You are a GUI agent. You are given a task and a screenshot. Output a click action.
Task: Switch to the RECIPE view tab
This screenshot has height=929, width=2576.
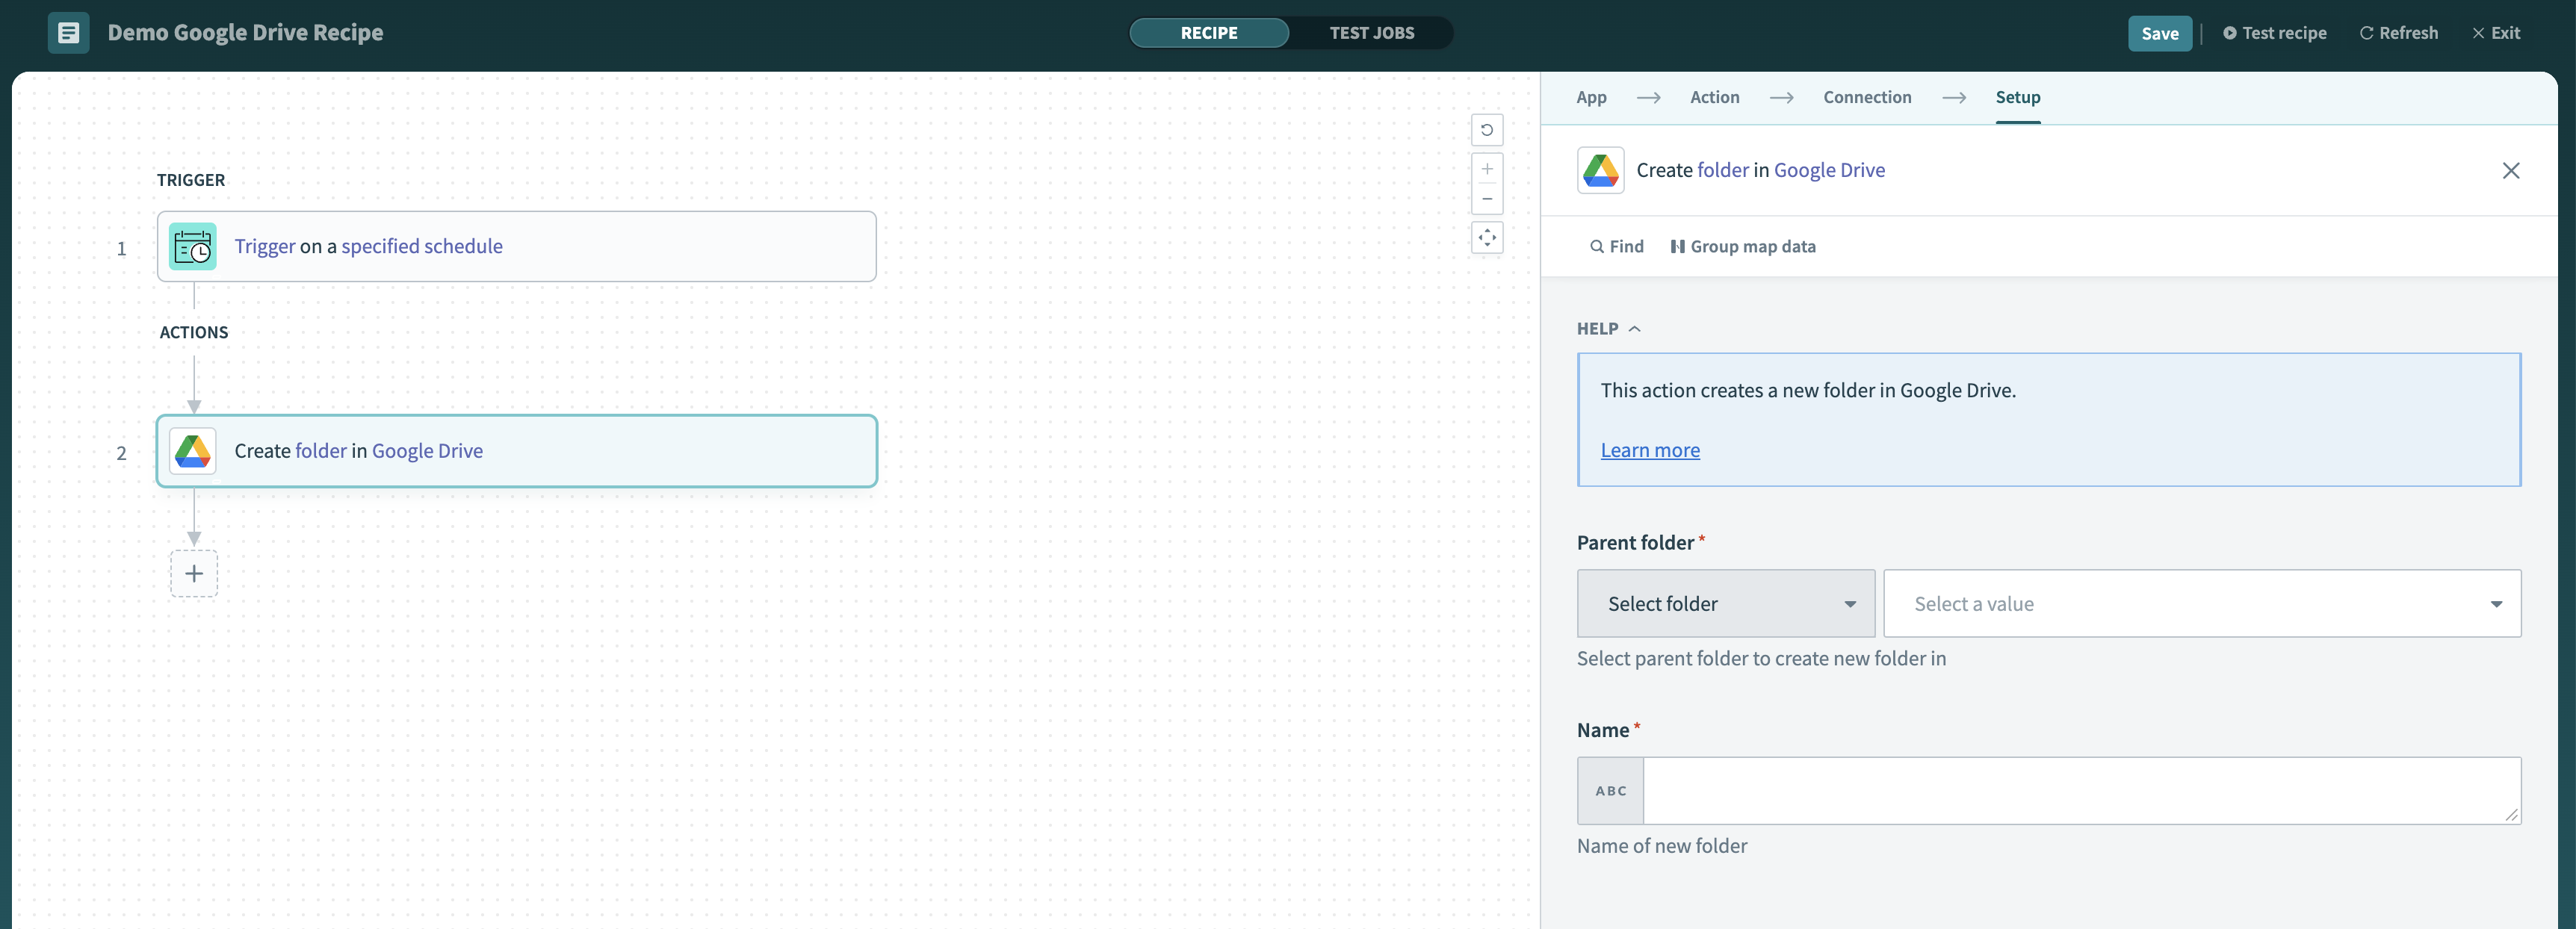[x=1209, y=33]
